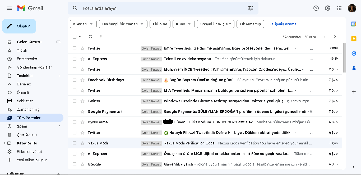This screenshot has width=361, height=175.
Task: Open Nexus Mods Verification Code email
Action: 205,143
